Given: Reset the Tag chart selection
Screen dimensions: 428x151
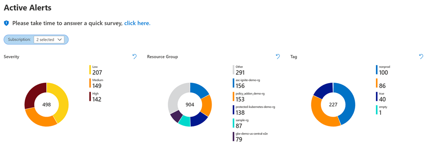Looking at the screenshot, I should pos(421,57).
